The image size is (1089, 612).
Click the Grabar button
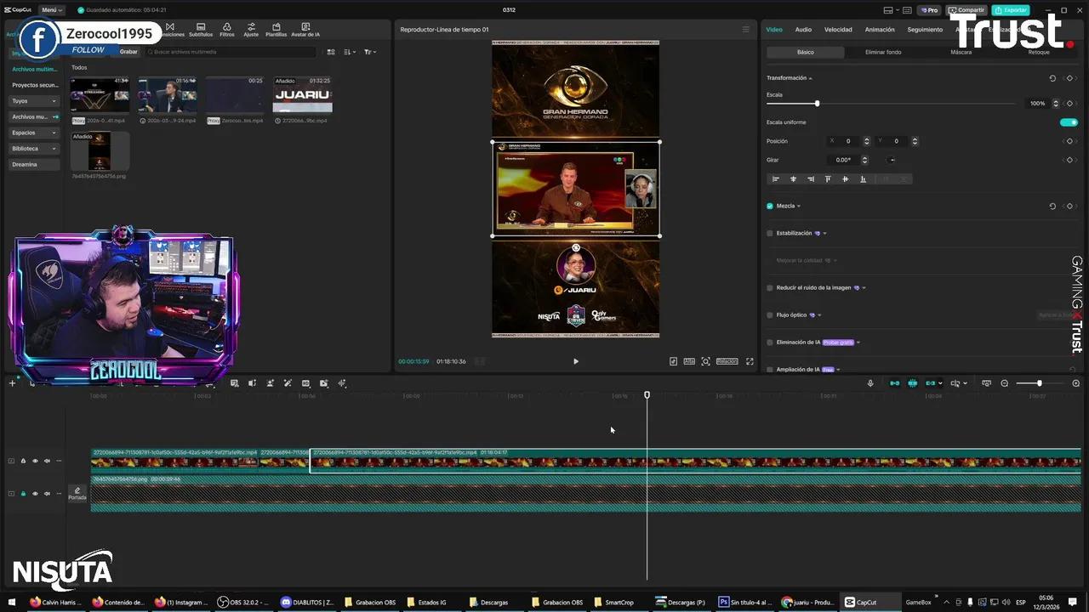pyautogui.click(x=128, y=52)
